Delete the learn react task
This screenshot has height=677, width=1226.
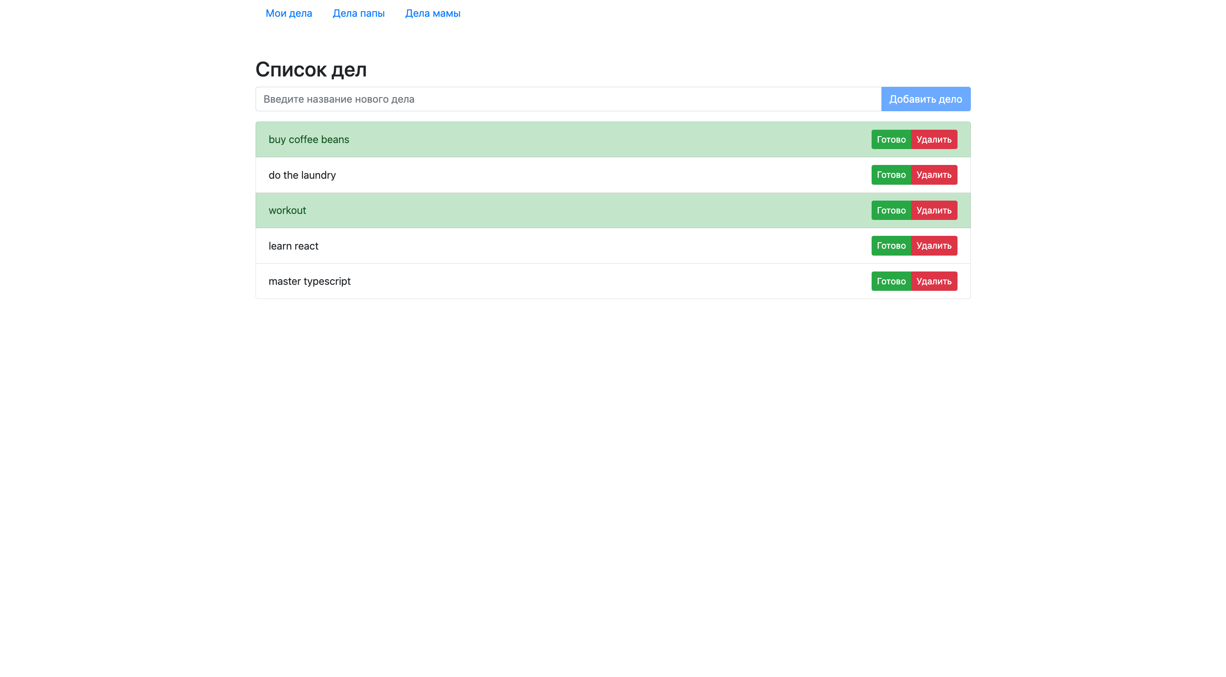tap(934, 246)
